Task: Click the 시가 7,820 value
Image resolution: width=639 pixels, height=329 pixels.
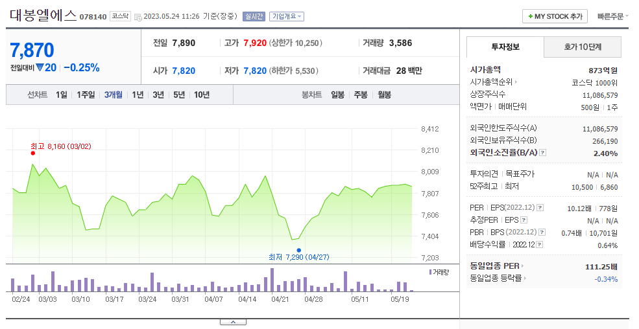Action: (x=184, y=71)
